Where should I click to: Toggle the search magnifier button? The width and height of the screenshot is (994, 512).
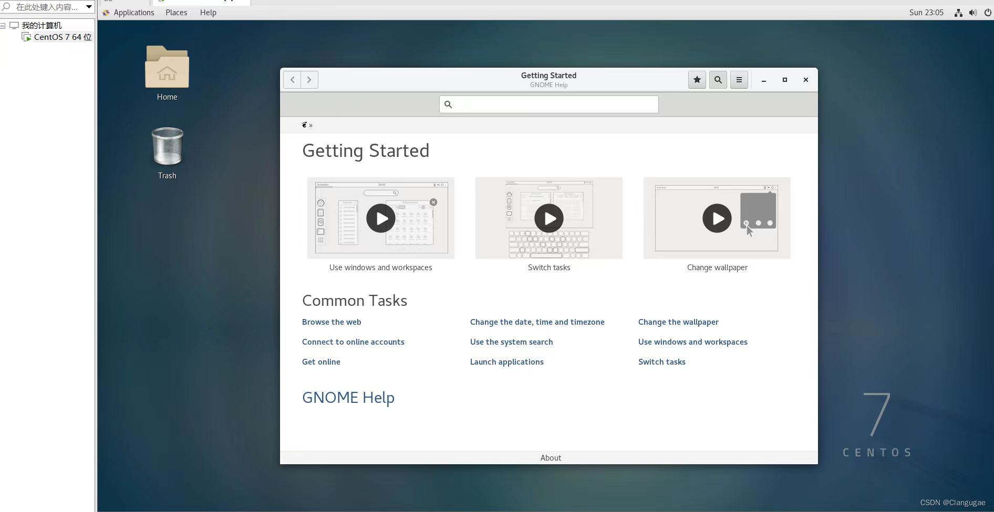coord(718,80)
